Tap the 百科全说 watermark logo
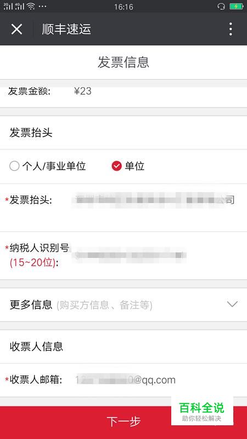247x439 pixels. (x=202, y=411)
